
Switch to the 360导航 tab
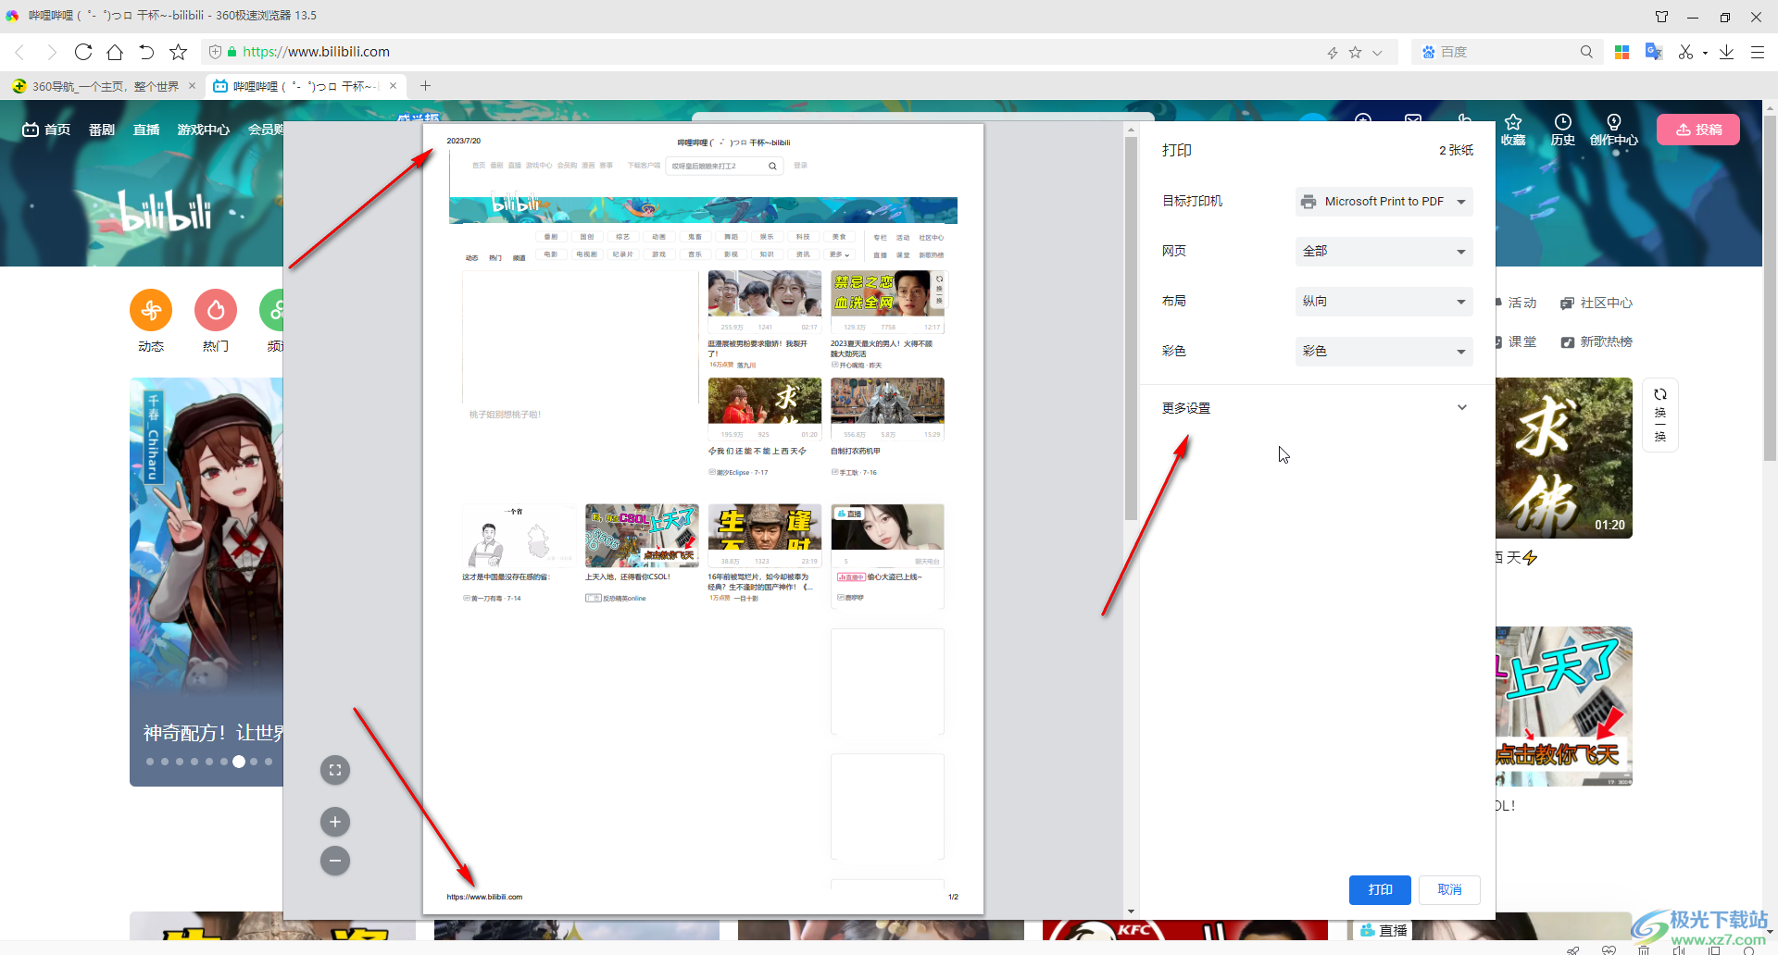[105, 86]
